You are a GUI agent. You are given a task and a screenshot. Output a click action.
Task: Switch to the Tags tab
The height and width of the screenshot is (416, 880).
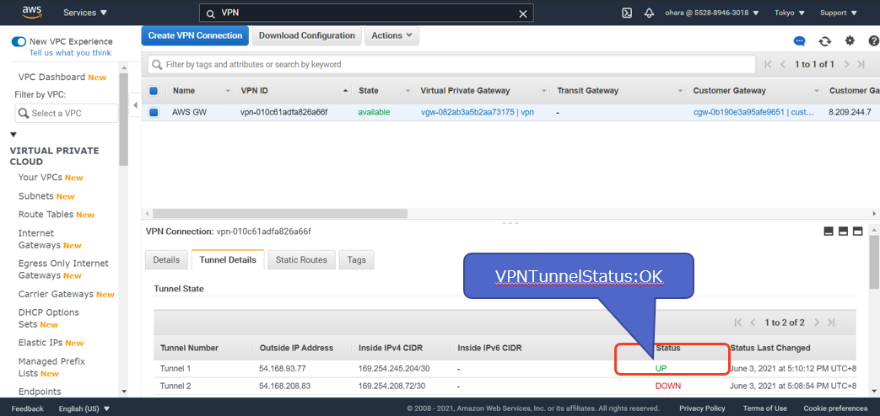(x=356, y=260)
